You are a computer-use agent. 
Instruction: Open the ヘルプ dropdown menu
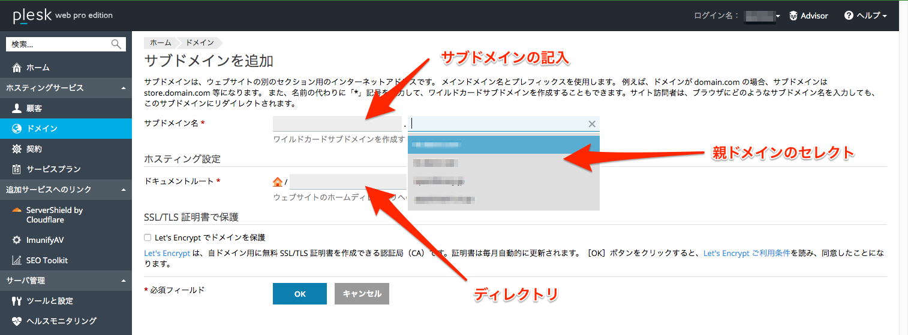[x=865, y=16]
